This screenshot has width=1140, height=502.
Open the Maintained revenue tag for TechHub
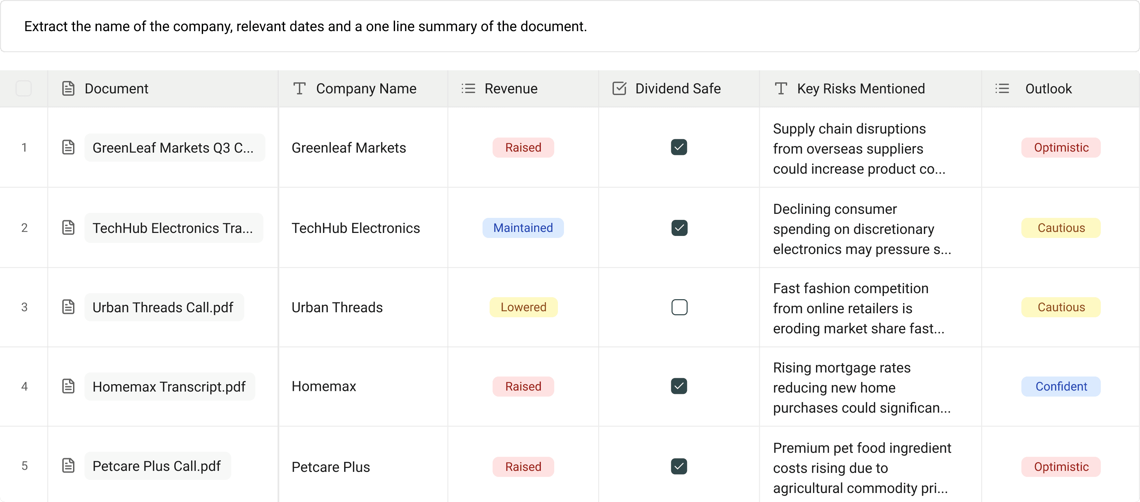click(523, 228)
